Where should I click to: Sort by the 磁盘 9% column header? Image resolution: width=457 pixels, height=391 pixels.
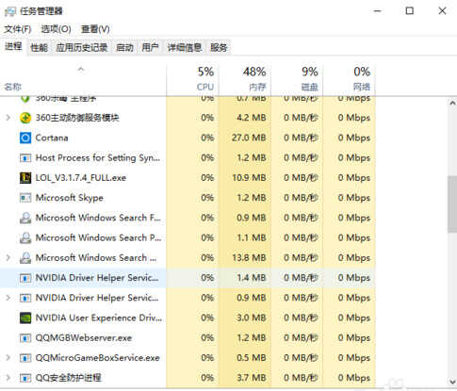click(297, 80)
